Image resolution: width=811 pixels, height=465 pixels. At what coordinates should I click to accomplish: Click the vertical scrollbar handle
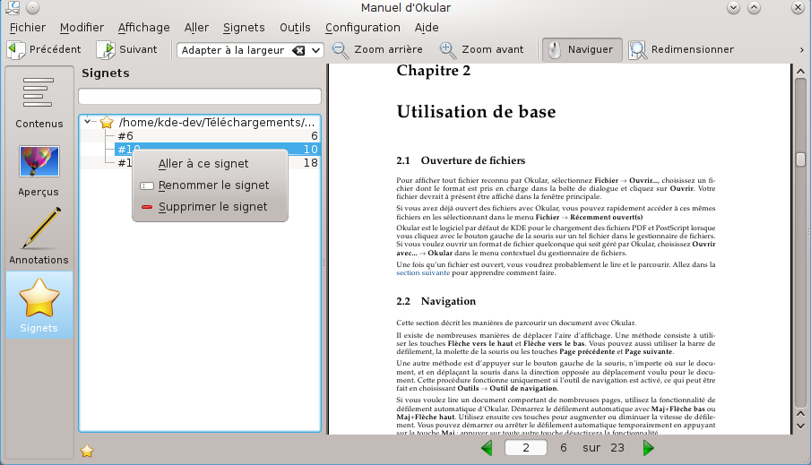click(800, 159)
